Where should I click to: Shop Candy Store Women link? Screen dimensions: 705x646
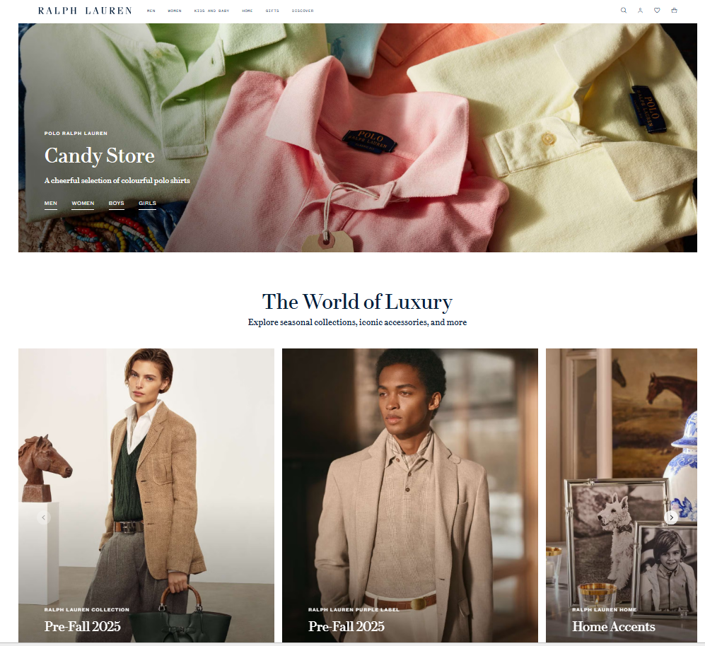(83, 204)
